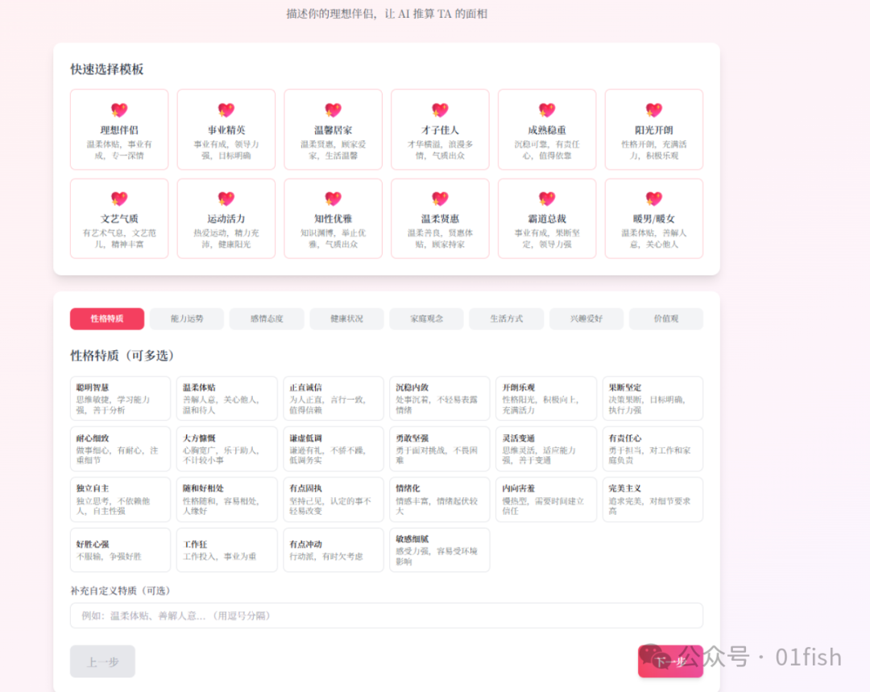The width and height of the screenshot is (870, 692).
Task: Click heart icon on 事业精英 template
Action: 226,110
